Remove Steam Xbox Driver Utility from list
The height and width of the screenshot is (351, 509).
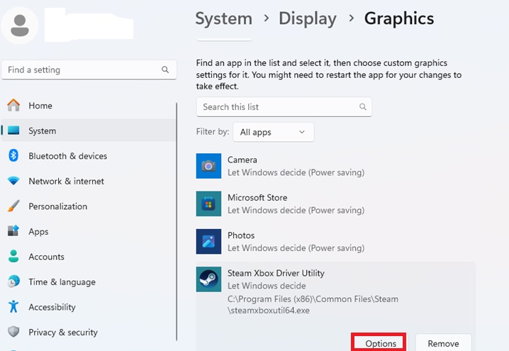tap(444, 343)
